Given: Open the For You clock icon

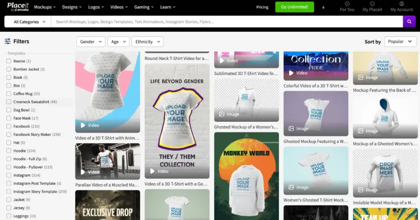Looking at the screenshot, I should pyautogui.click(x=347, y=4).
